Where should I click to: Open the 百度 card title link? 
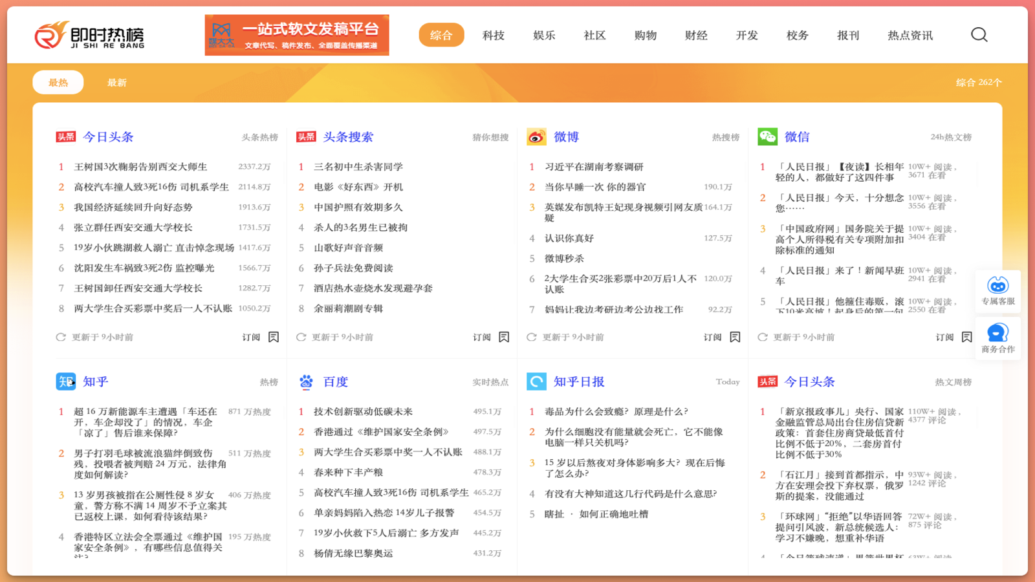[335, 382]
